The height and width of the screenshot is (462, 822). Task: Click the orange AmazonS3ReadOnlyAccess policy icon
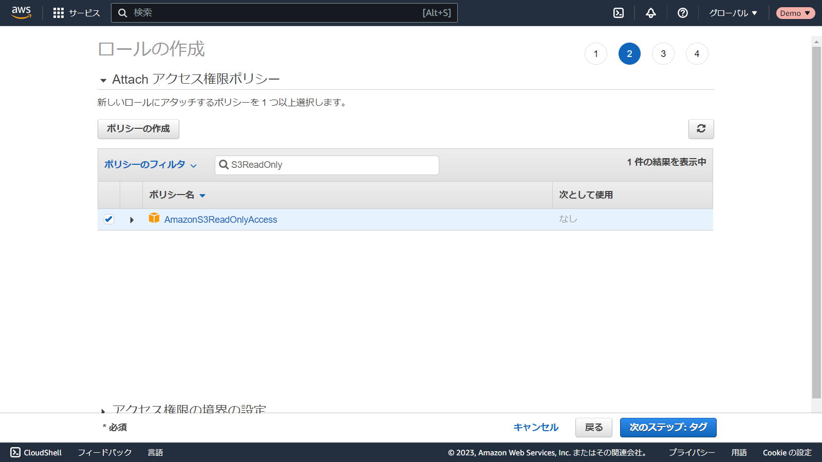[154, 218]
